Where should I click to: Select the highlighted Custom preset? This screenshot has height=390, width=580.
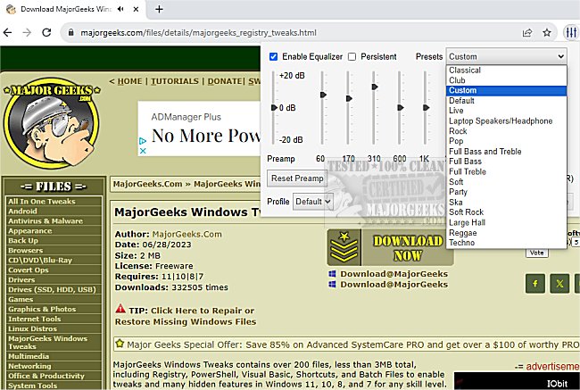tap(507, 91)
